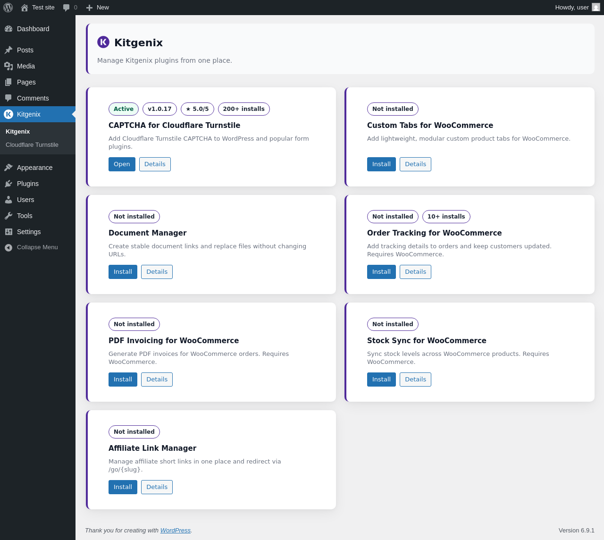Click the WordPress logo icon in admin bar
The width and height of the screenshot is (604, 540).
(x=8, y=8)
